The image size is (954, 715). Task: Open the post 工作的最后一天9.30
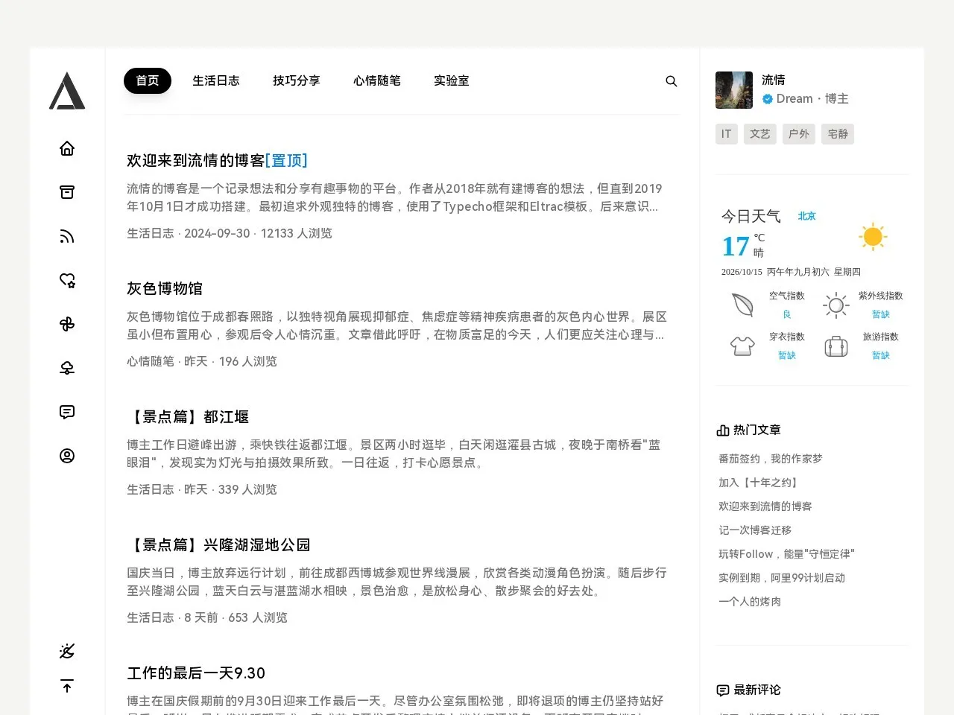(x=196, y=673)
